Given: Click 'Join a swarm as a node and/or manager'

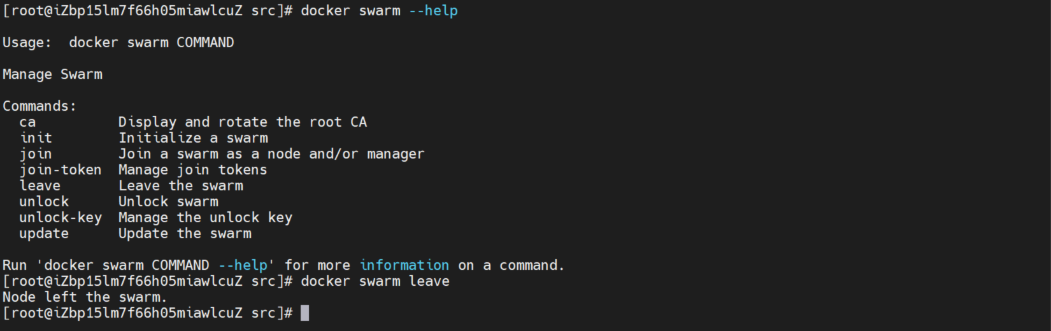Looking at the screenshot, I should click(x=271, y=154).
